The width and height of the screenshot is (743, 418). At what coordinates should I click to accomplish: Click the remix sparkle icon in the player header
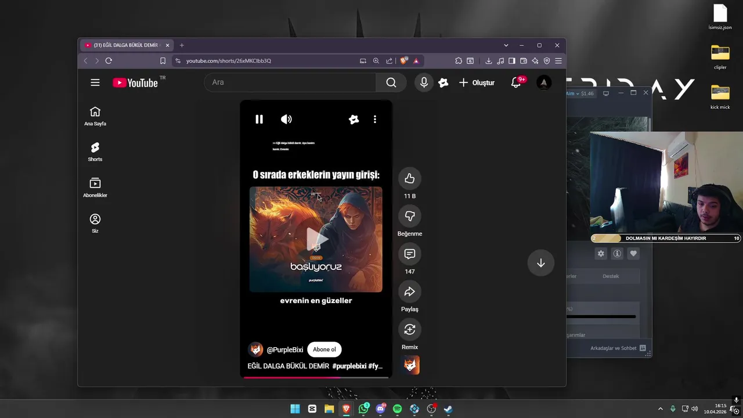click(354, 119)
